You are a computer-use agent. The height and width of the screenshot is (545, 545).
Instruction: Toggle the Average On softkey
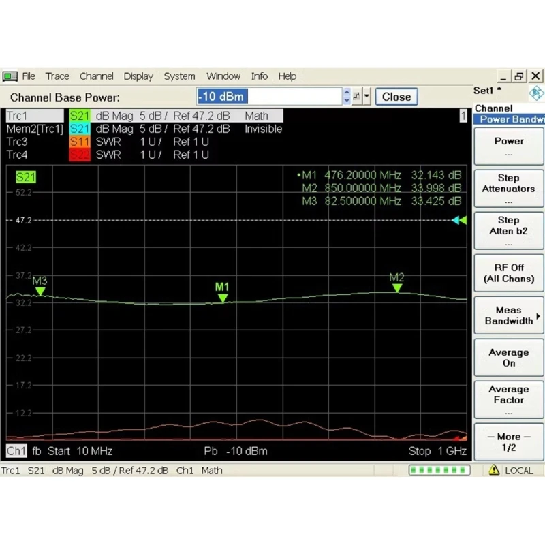click(x=508, y=358)
